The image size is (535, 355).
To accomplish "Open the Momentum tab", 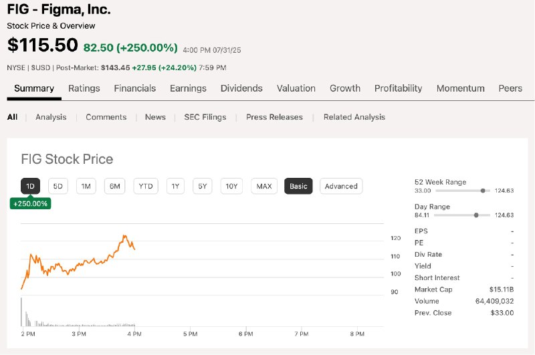I will 461,88.
